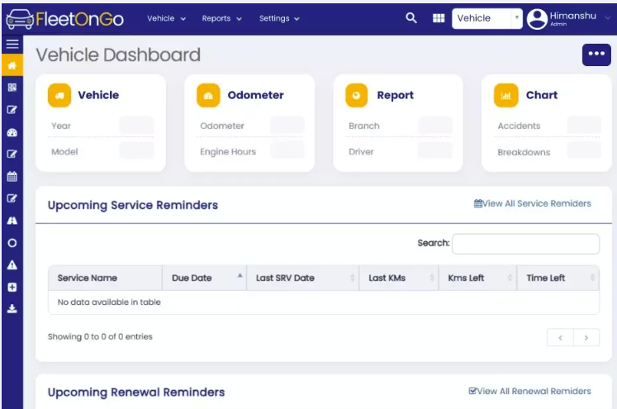Click the Upcoming Service Reminders heading
This screenshot has width=617, height=409.
pos(133,205)
